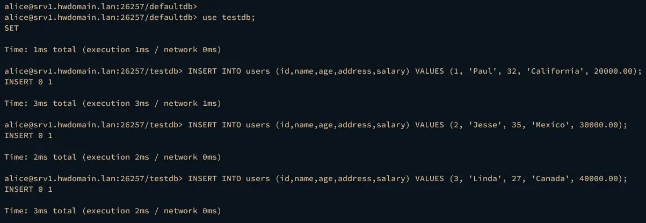Click the testdb prompt before the Linda insert
Screen dimensions: 646x223
(93, 179)
